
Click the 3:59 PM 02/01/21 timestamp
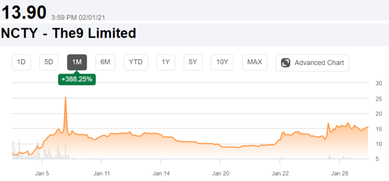(78, 18)
